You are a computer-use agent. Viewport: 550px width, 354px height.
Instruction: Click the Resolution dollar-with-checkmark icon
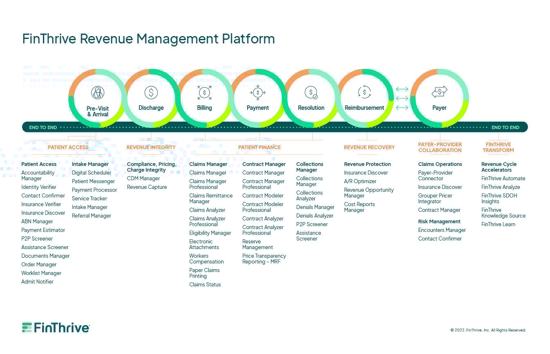coord(311,93)
